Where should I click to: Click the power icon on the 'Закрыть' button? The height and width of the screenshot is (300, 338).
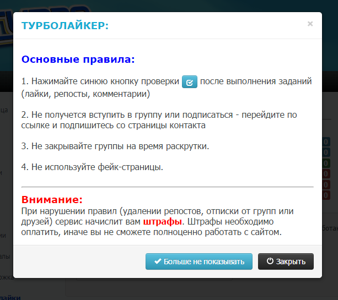coord(270,261)
